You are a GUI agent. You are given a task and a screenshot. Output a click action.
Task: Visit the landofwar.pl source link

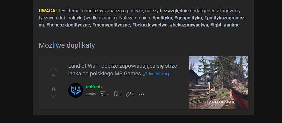pyautogui.click(x=160, y=74)
